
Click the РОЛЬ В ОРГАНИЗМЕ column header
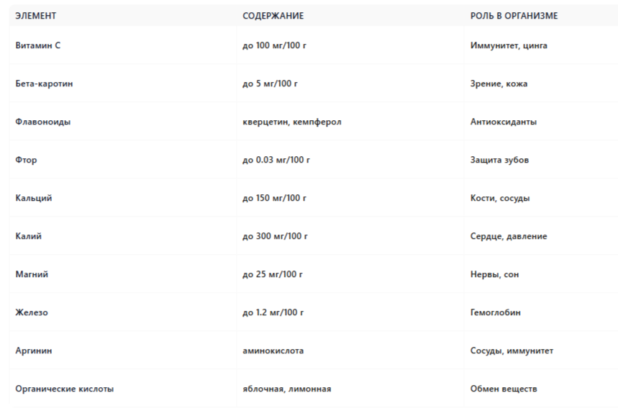coord(514,16)
